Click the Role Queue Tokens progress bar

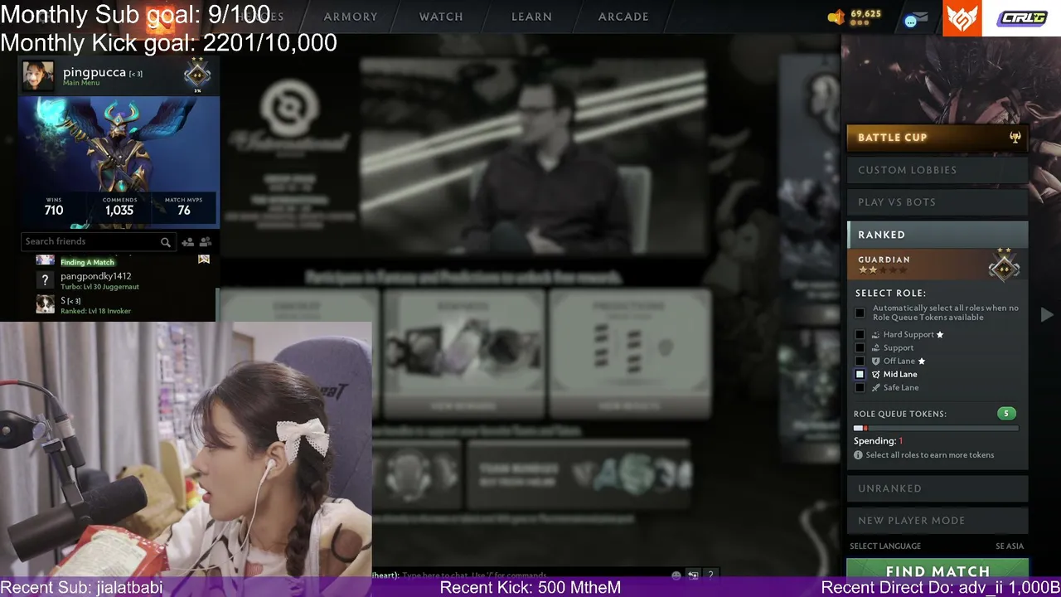(x=936, y=429)
